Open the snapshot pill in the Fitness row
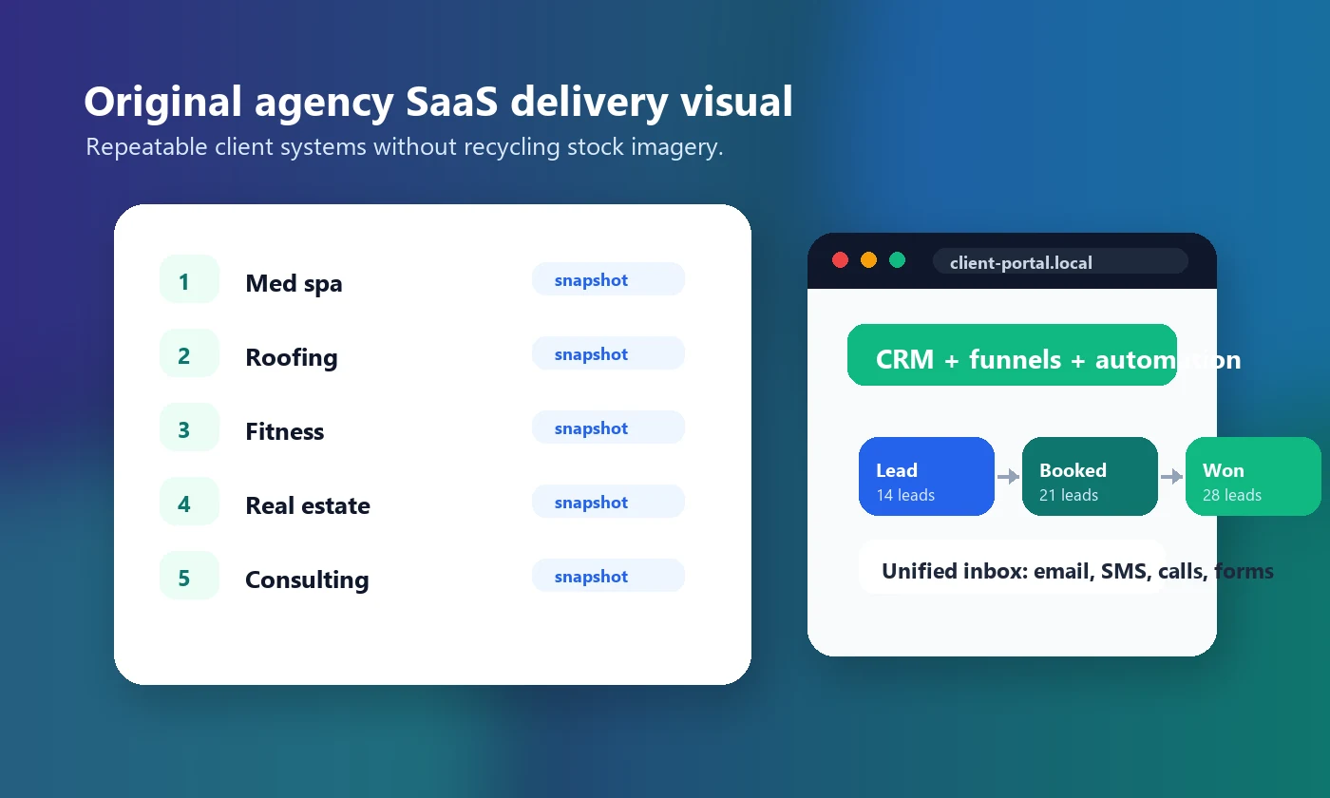 coord(608,427)
